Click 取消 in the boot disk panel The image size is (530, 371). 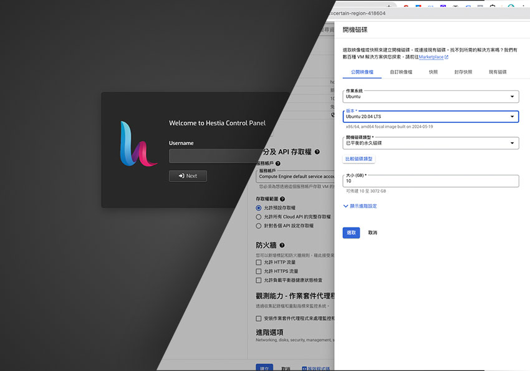pyautogui.click(x=372, y=233)
